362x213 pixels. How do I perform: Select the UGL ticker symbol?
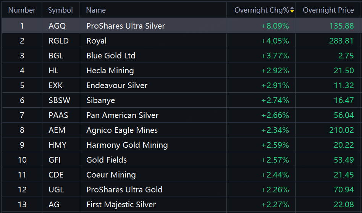56,190
